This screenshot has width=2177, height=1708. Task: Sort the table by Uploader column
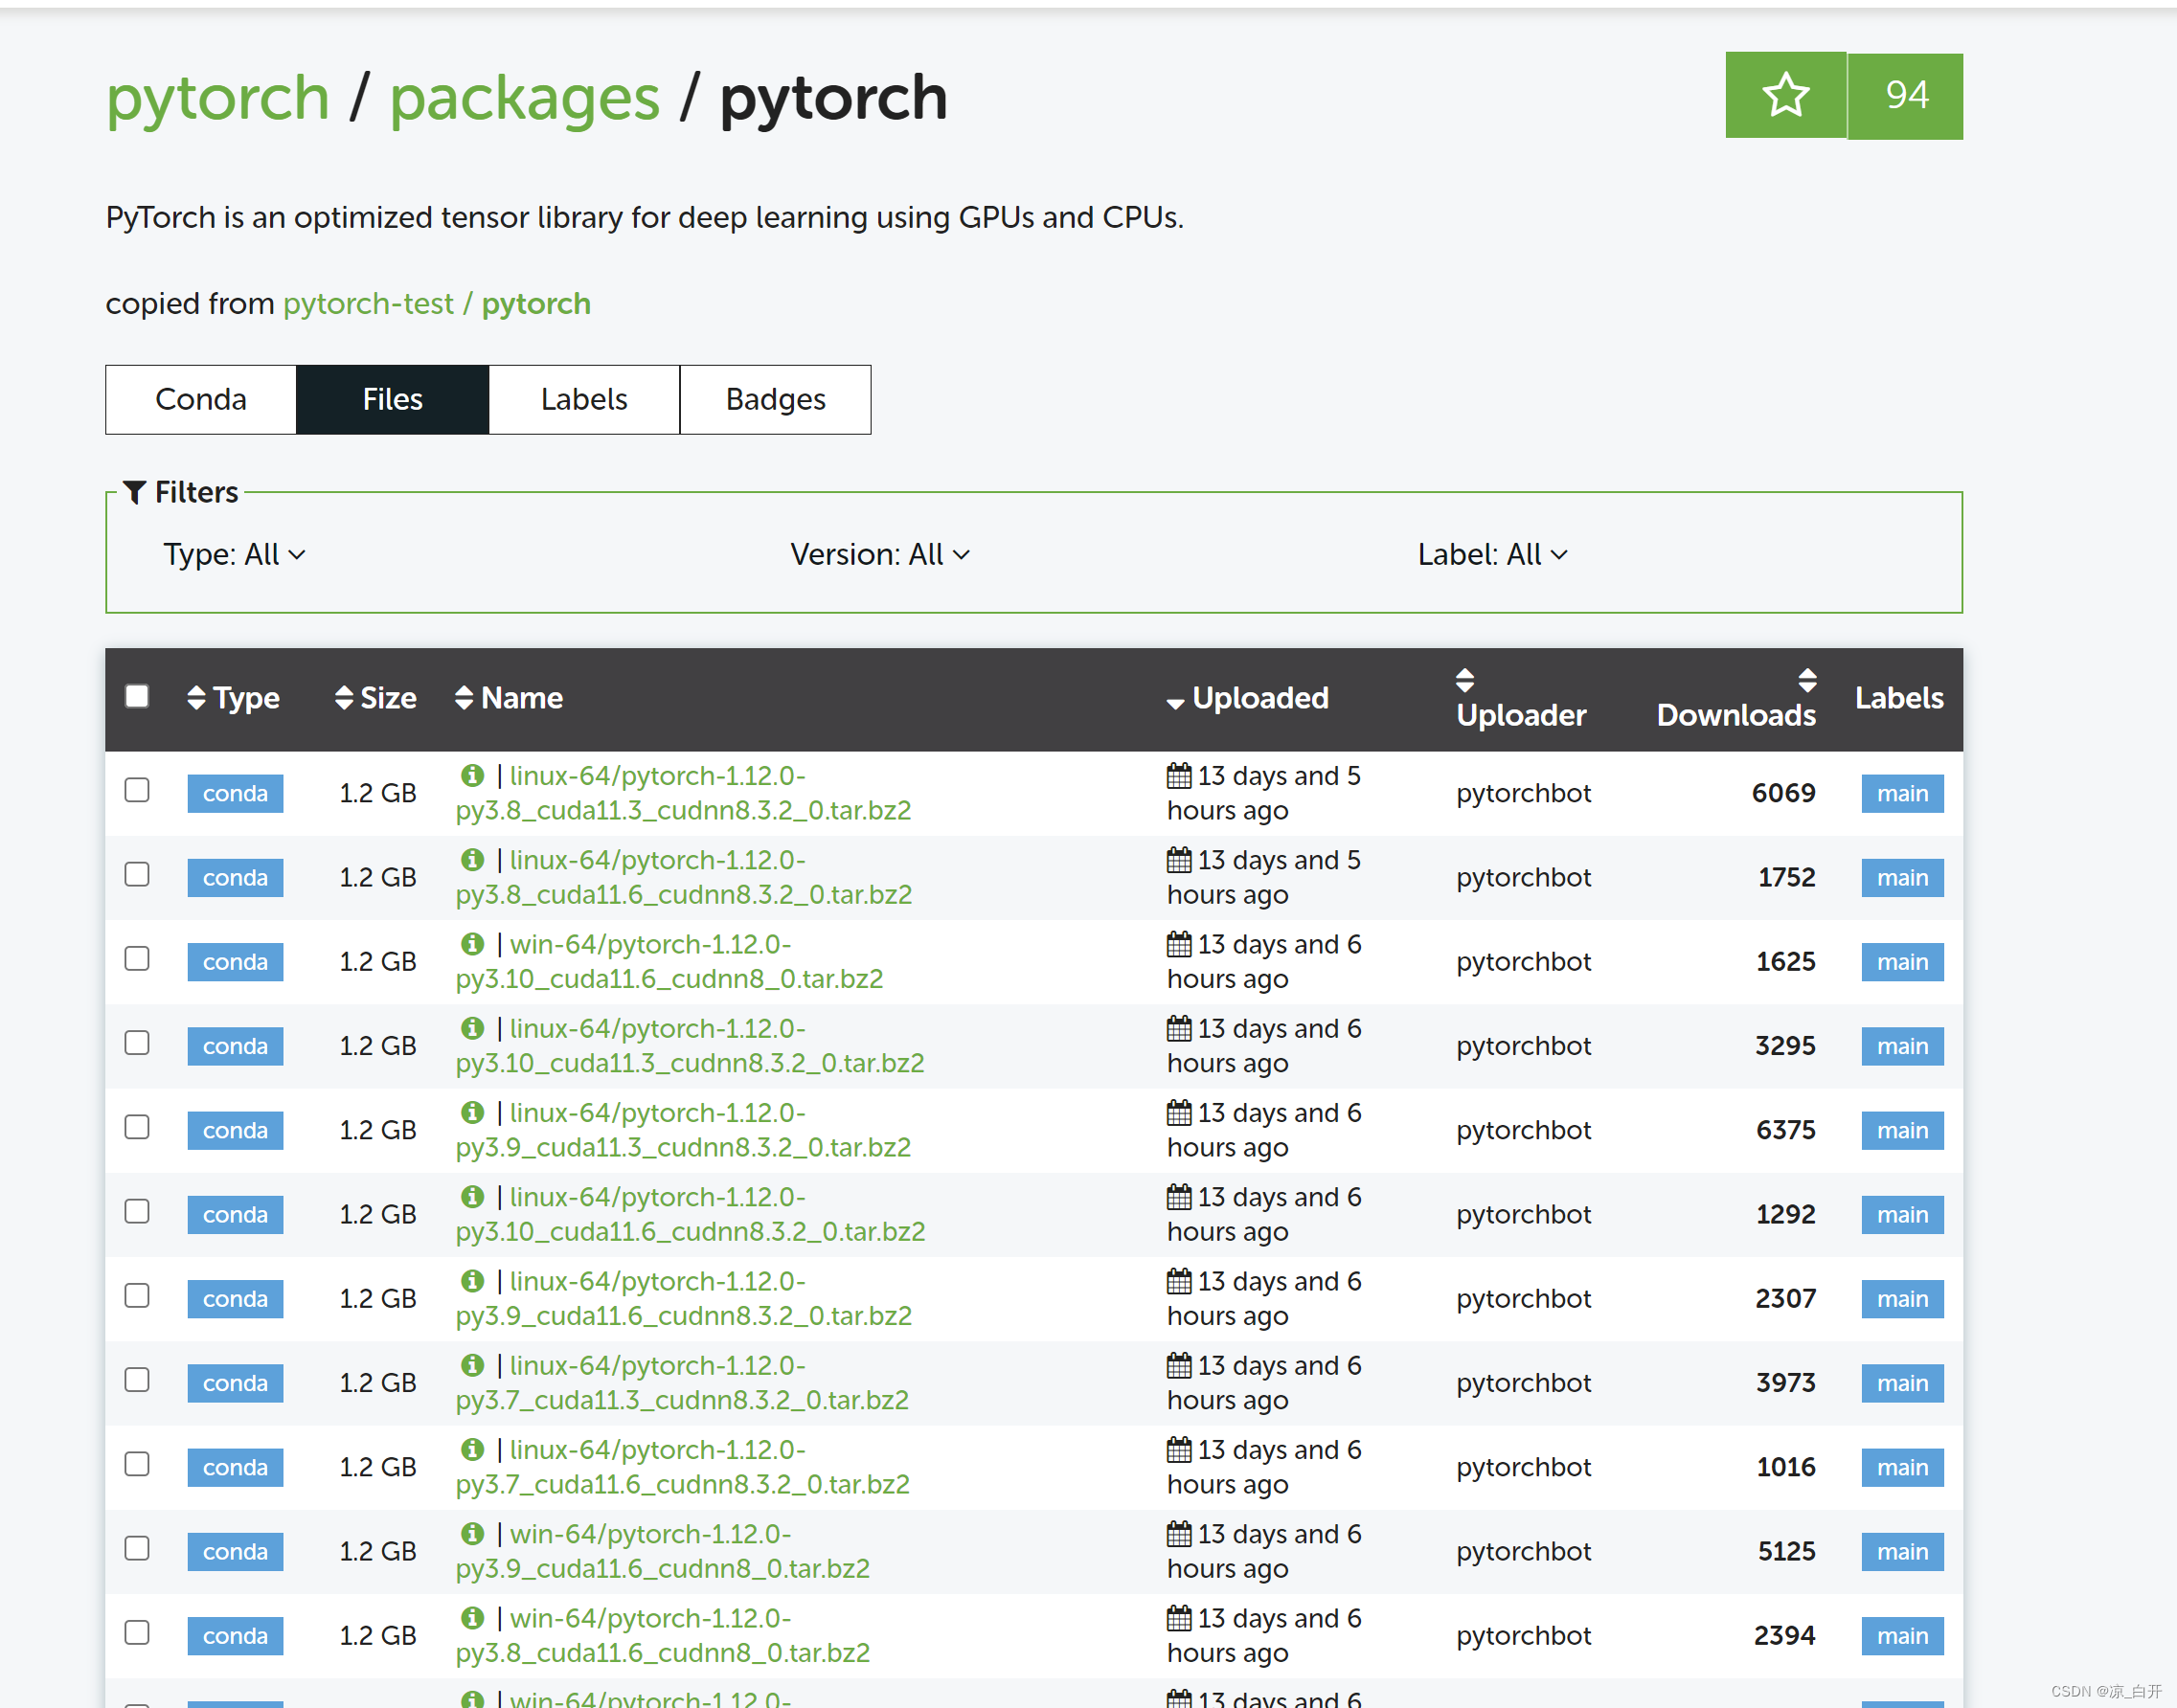1521,699
